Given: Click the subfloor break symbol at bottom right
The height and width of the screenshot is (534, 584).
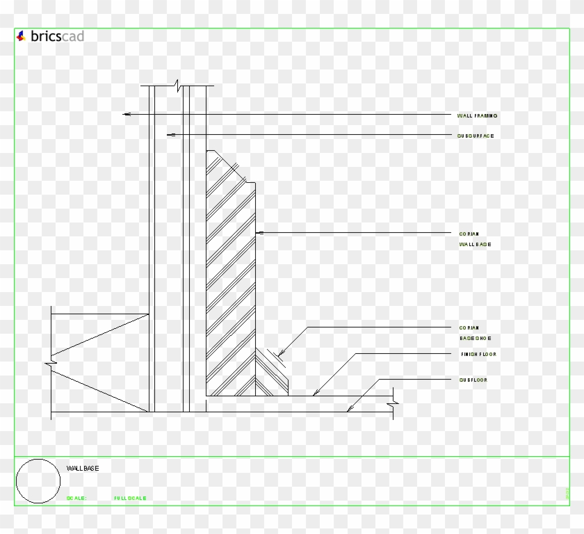Looking at the screenshot, I should 393,403.
